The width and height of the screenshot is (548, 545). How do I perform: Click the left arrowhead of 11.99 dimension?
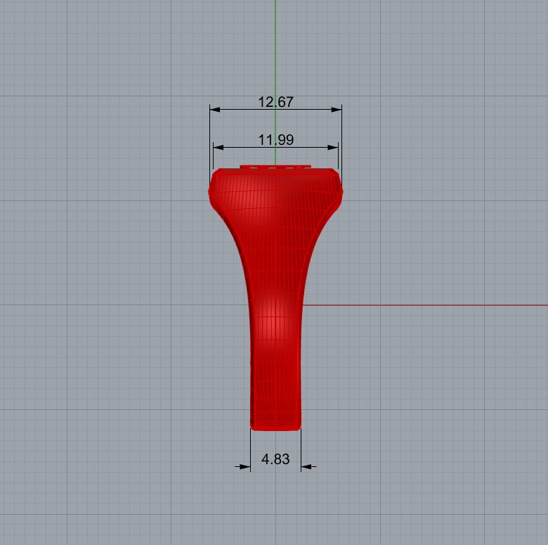218,147
